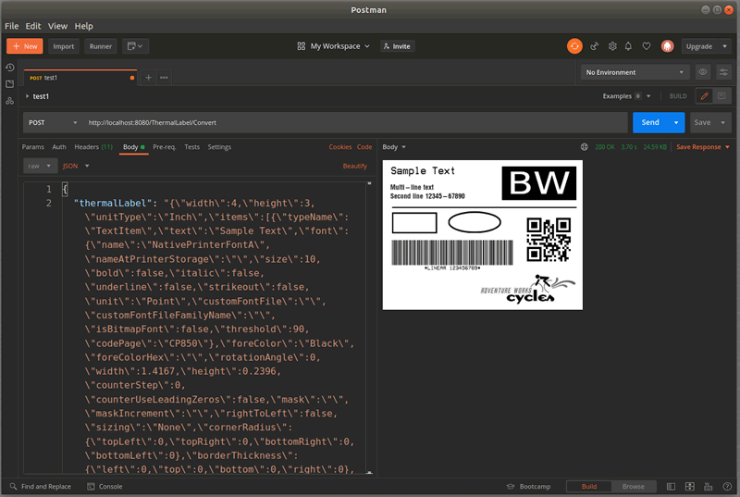The height and width of the screenshot is (497, 740).
Task: Open the View menu
Action: coord(57,26)
